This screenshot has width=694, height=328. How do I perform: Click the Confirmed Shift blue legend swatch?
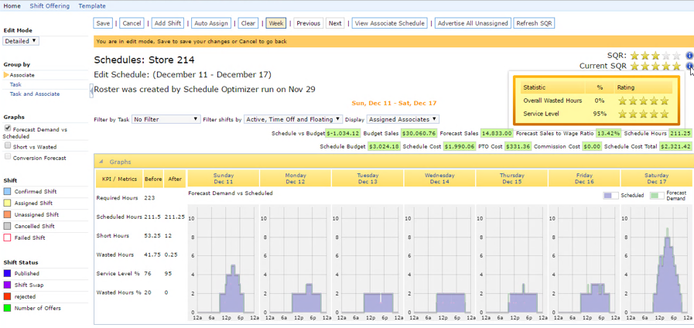7,192
